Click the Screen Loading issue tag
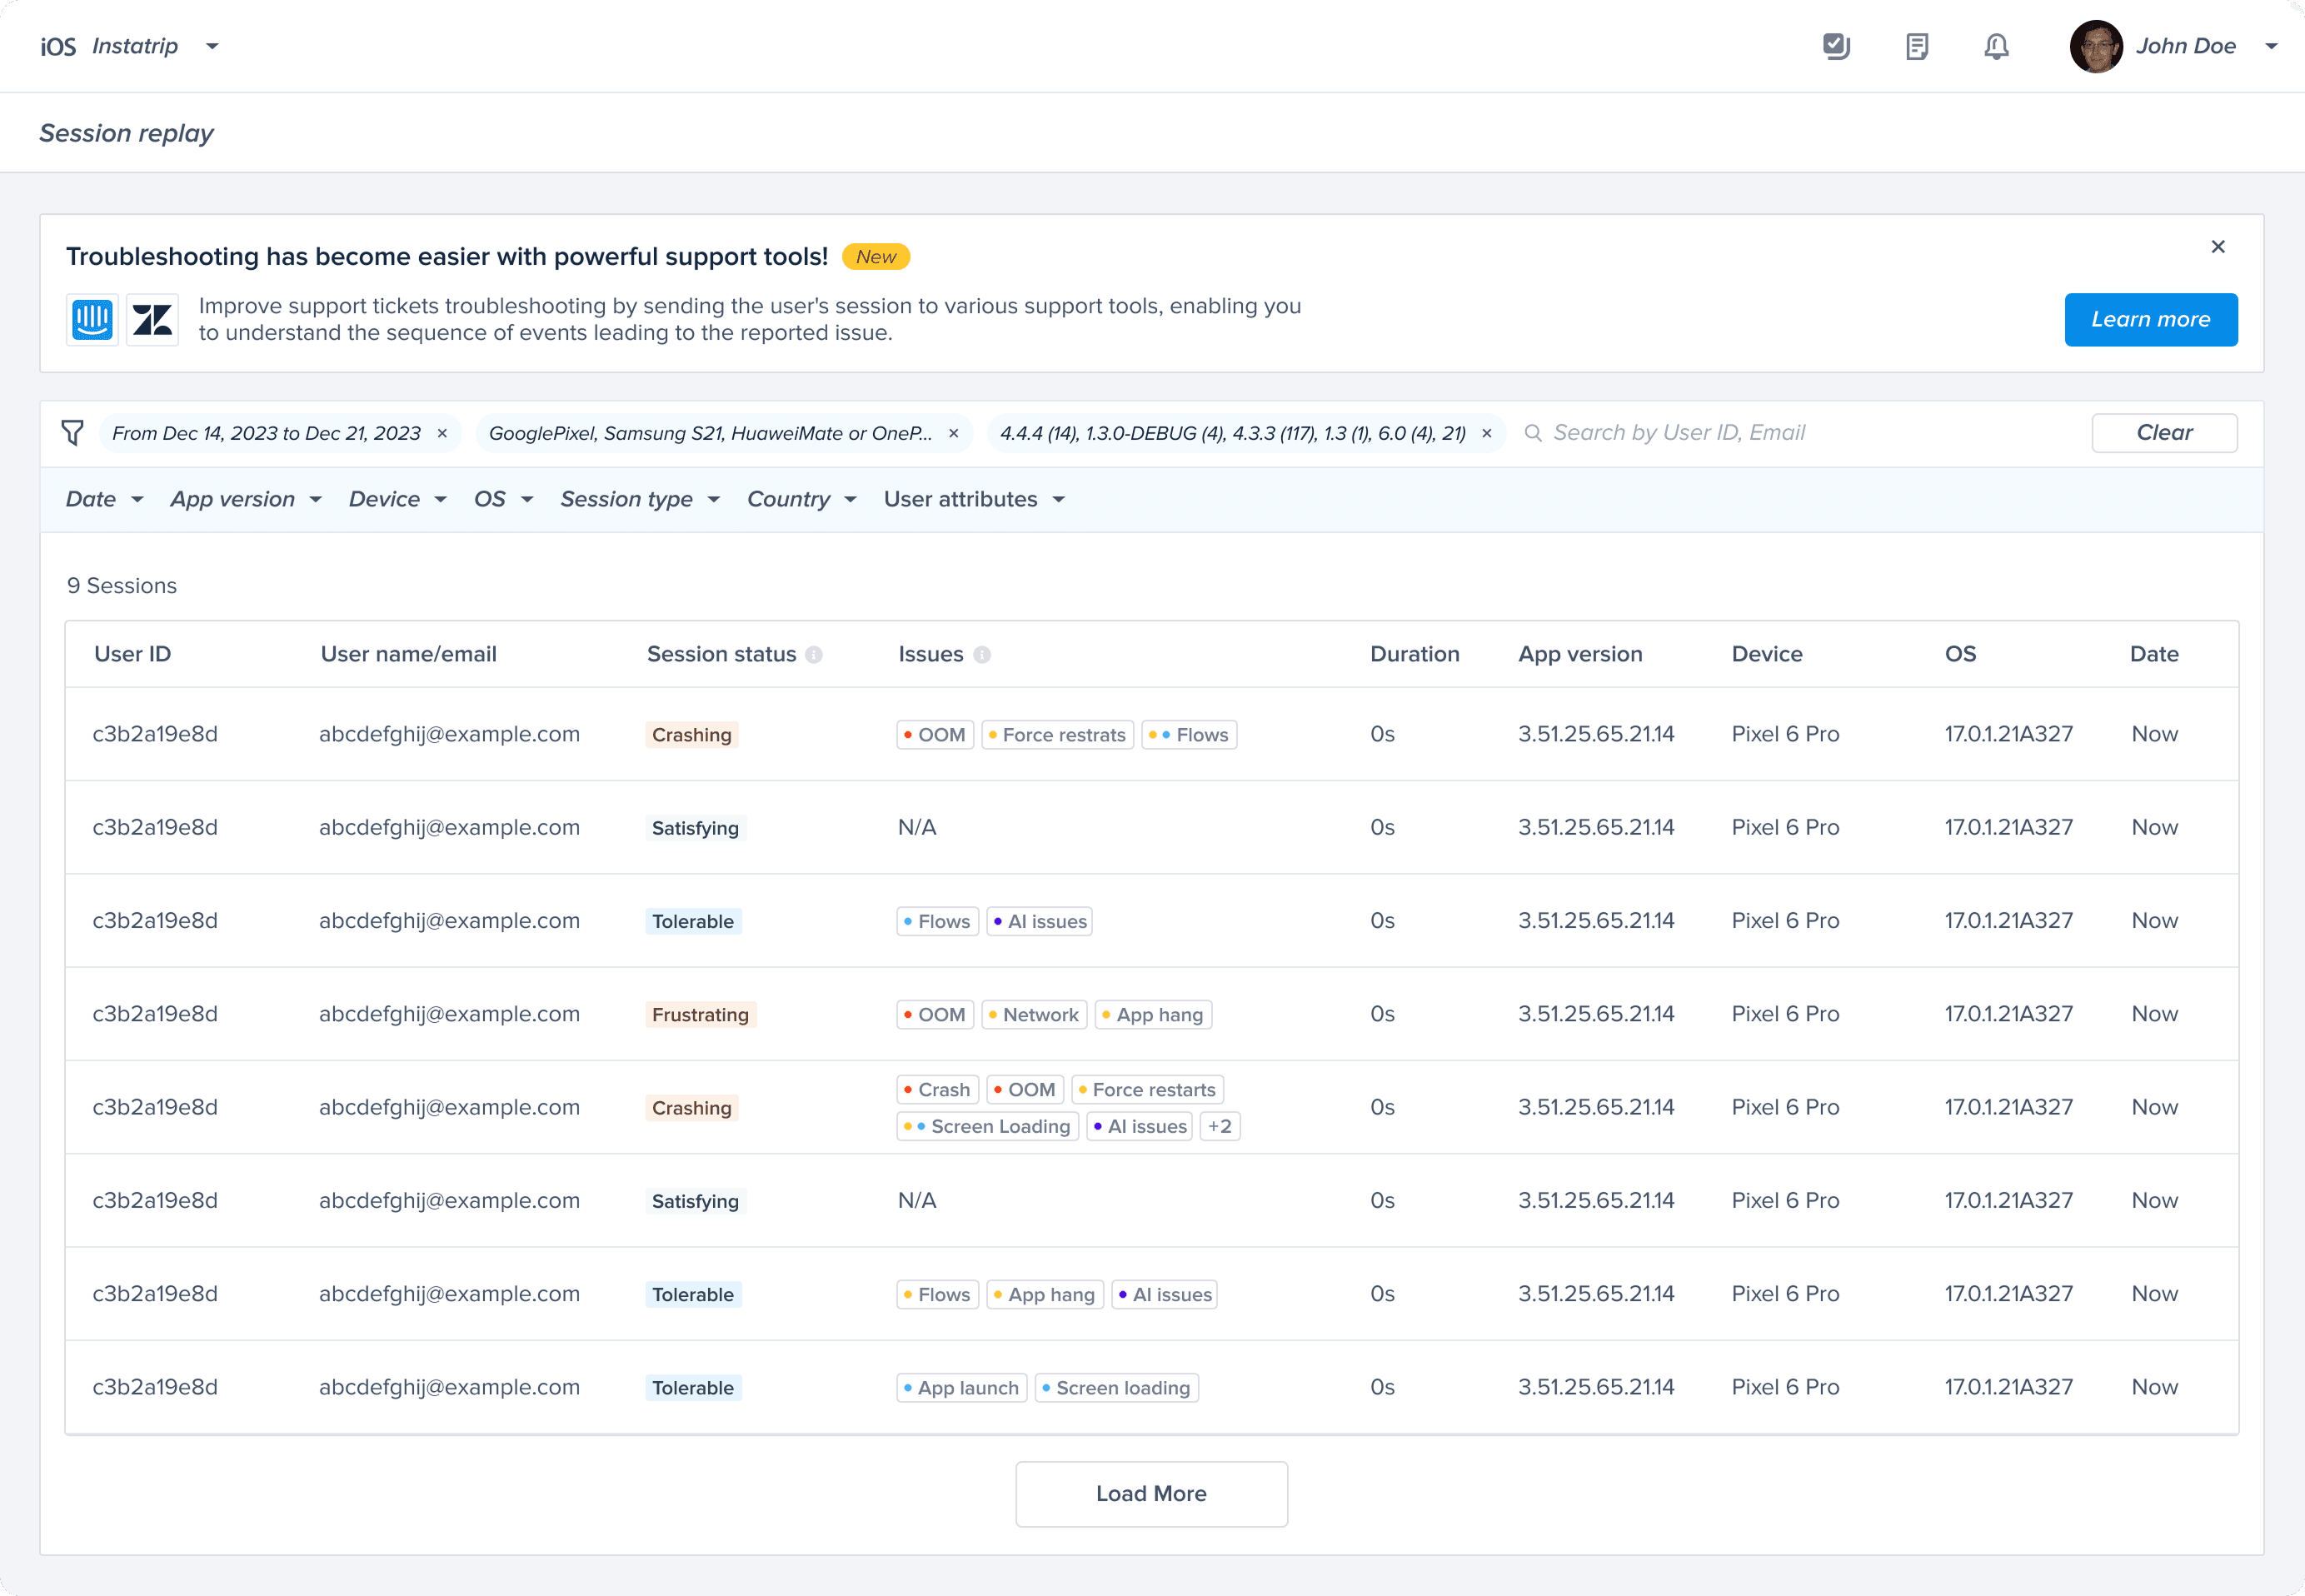This screenshot has width=2305, height=1596. [x=987, y=1127]
